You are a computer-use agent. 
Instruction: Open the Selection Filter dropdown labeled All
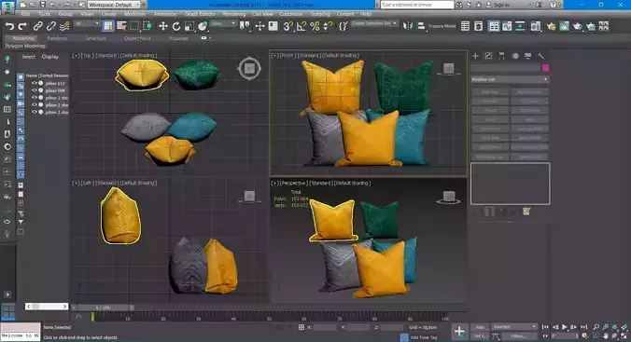pyautogui.click(x=87, y=24)
